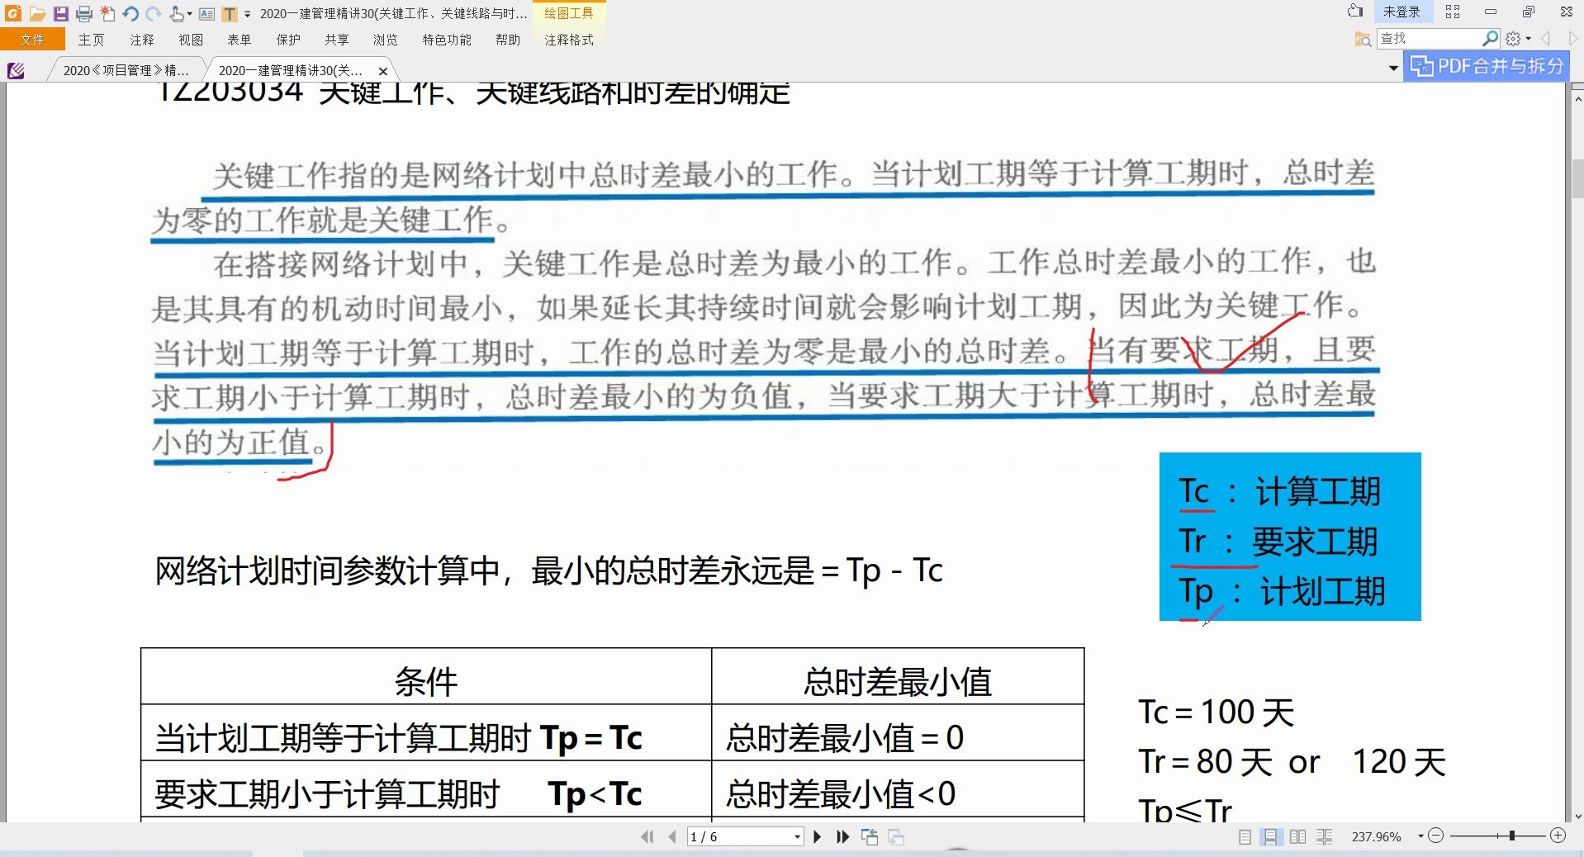Open the 特色功能 ribbon tab
The height and width of the screenshot is (857, 1584).
click(447, 40)
